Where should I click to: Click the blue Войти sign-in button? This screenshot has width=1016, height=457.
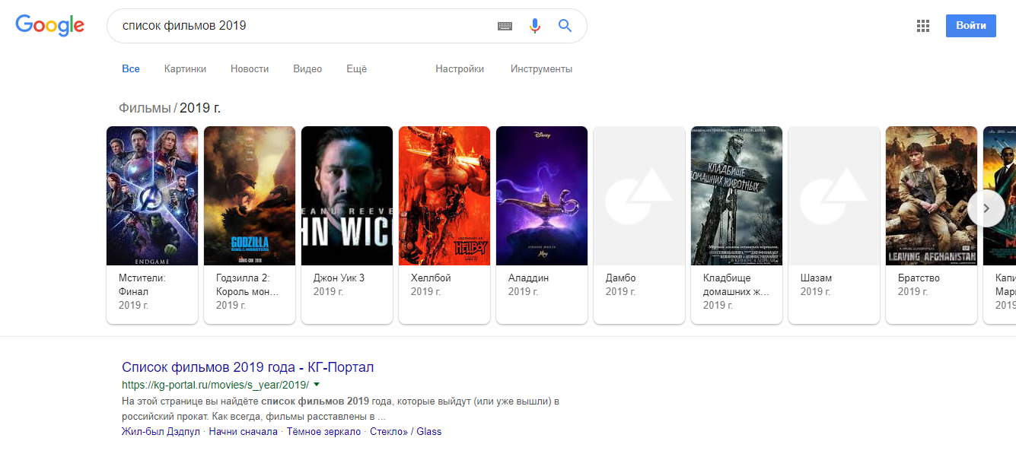(x=971, y=26)
